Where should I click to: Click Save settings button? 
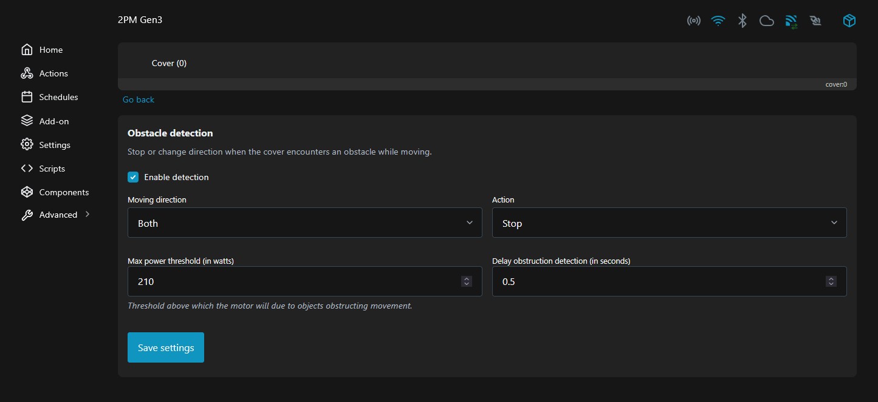(165, 347)
